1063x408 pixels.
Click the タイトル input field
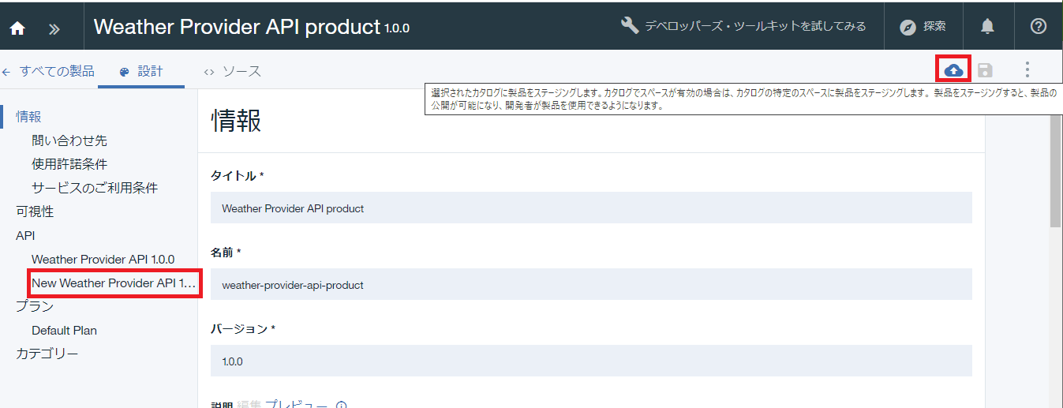(591, 208)
